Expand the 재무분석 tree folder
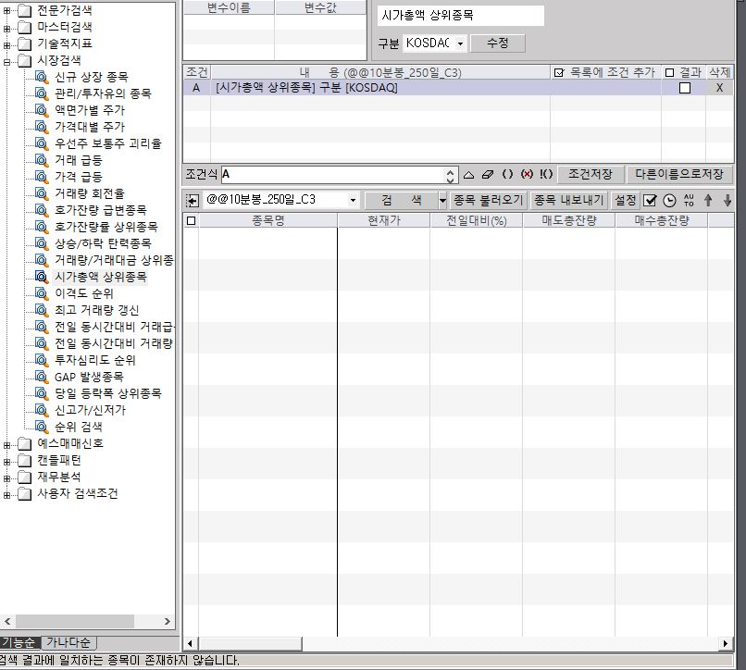Image resolution: width=746 pixels, height=670 pixels. 7,477
